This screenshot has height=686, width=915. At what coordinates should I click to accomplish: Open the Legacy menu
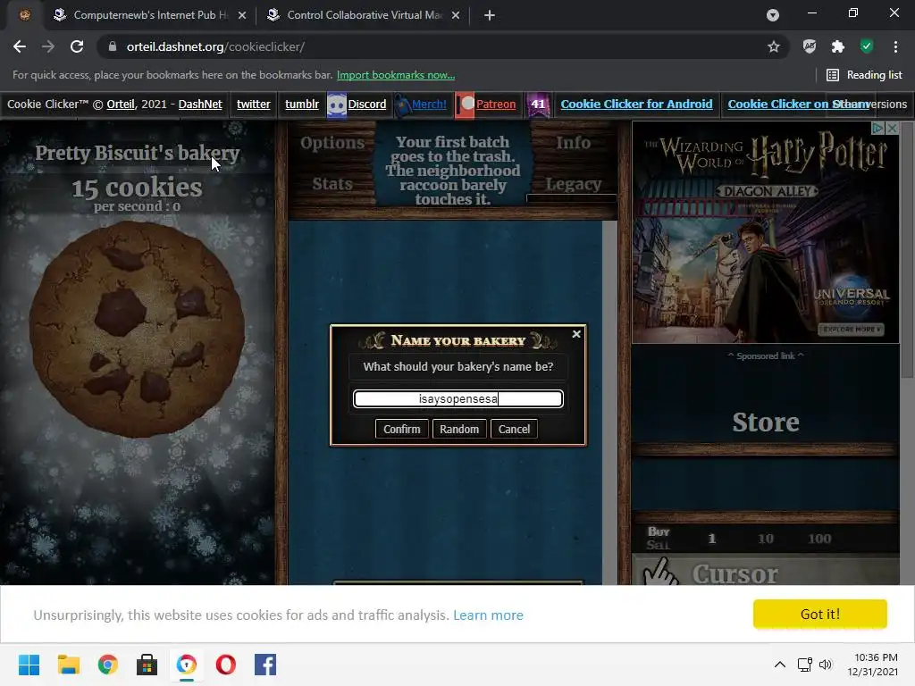pyautogui.click(x=573, y=184)
